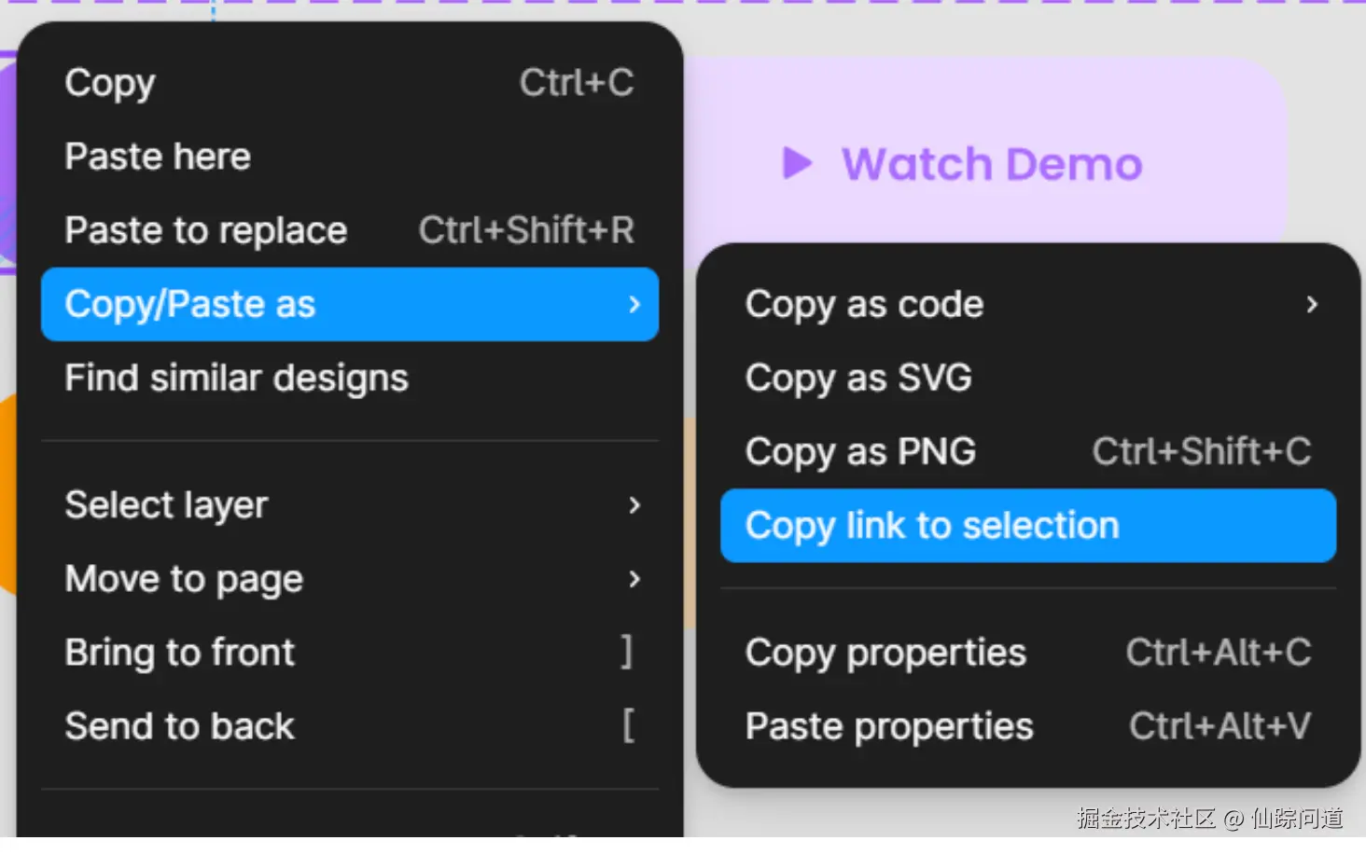The width and height of the screenshot is (1366, 854).
Task: Click the Move to page label
Action: (x=184, y=580)
